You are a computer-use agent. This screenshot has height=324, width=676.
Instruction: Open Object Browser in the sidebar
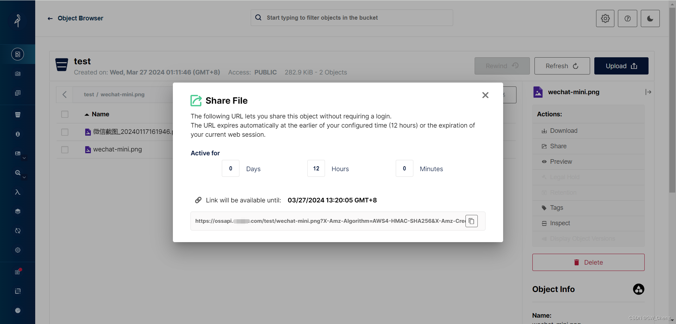point(18,54)
